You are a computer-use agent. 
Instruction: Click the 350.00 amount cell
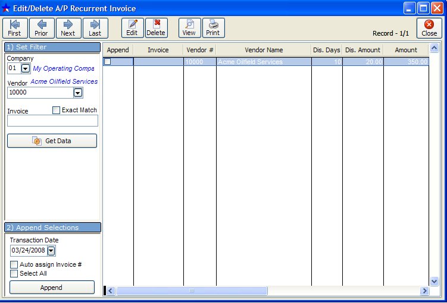[x=407, y=62]
